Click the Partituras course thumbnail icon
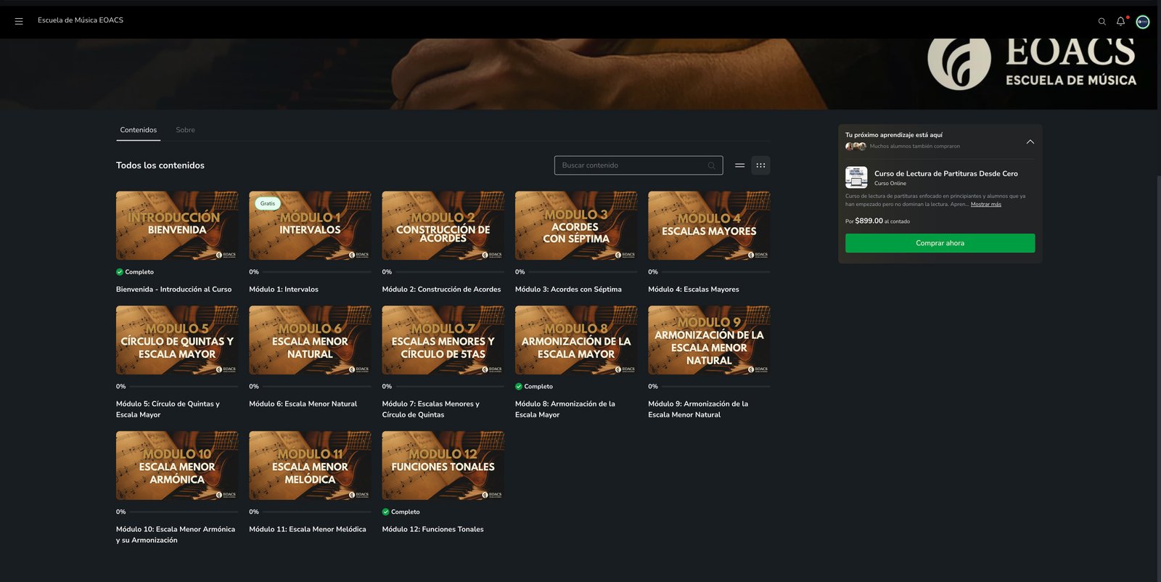Image resolution: width=1161 pixels, height=582 pixels. click(856, 177)
